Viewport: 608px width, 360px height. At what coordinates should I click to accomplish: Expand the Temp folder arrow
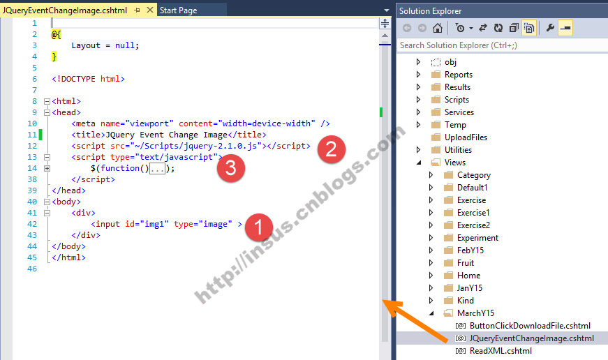click(418, 125)
